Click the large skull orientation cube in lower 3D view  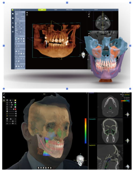pos(80,160)
